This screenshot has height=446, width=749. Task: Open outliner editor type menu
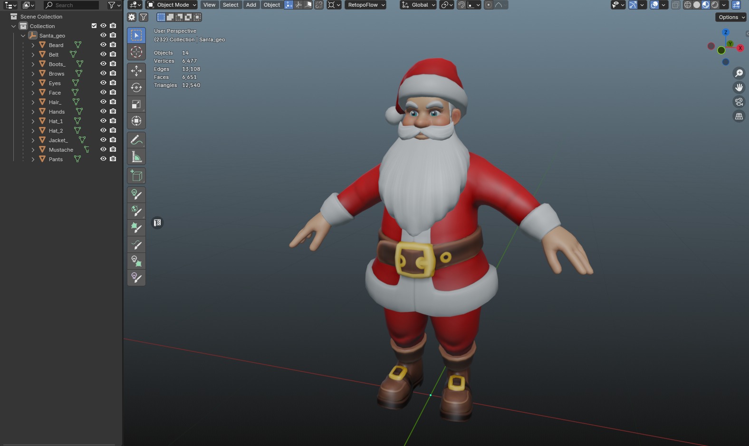tap(10, 5)
